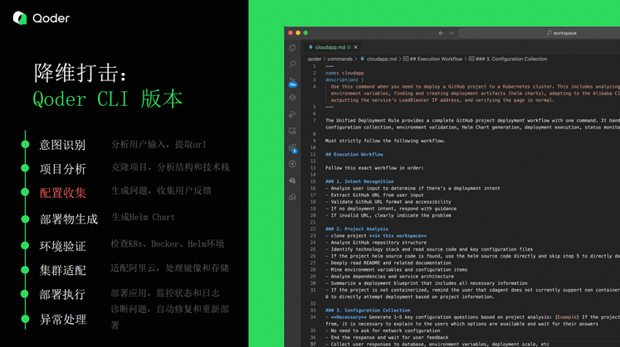Click the description '生成Helm Chart'

(x=143, y=217)
